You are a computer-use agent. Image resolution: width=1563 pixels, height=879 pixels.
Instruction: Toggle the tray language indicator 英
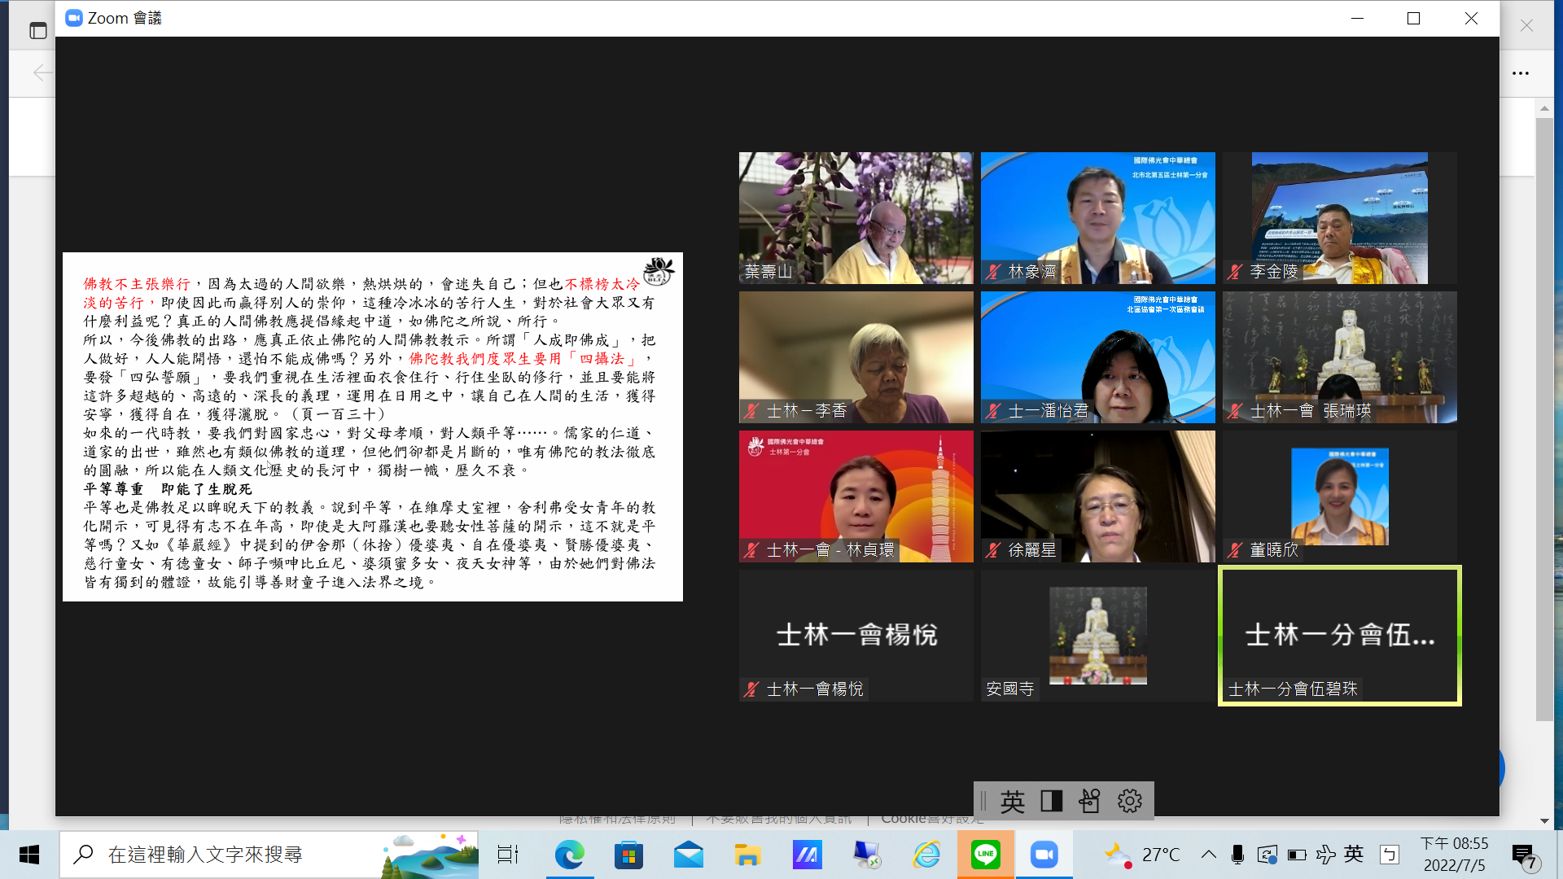[x=1354, y=854]
